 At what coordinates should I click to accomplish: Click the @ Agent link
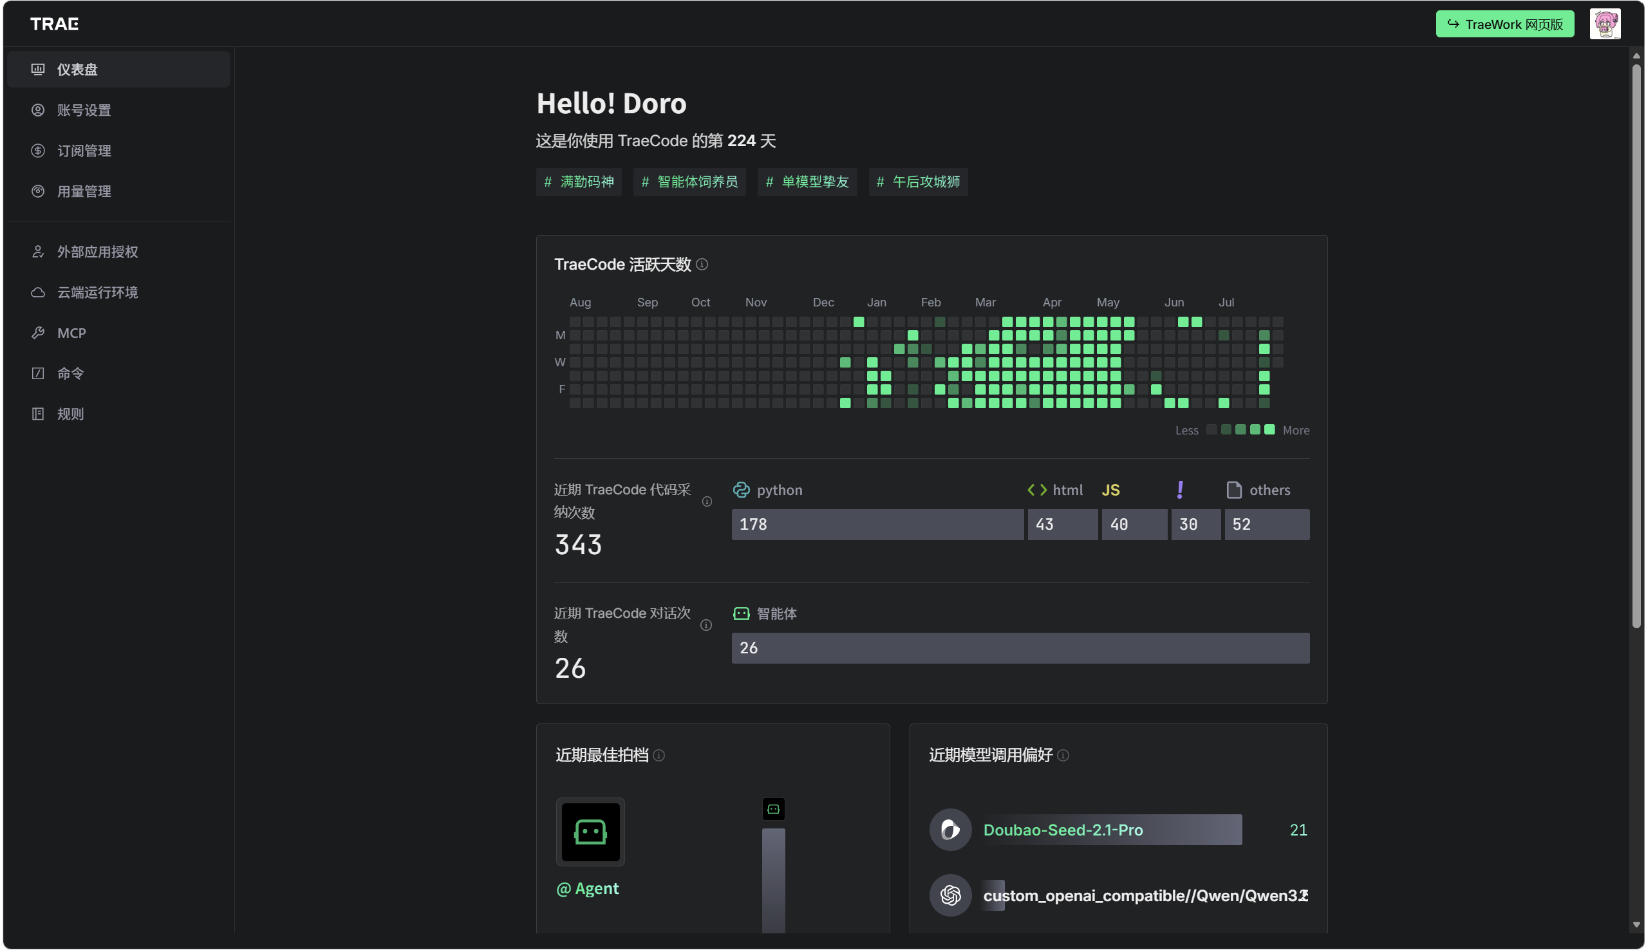[587, 888]
